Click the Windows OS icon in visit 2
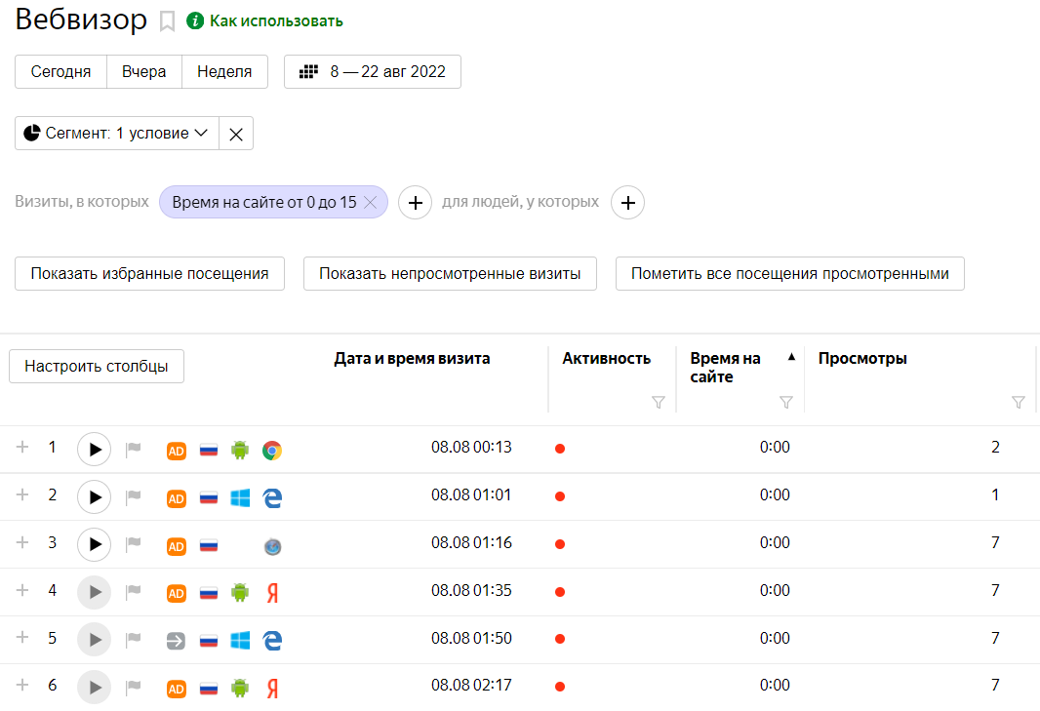The height and width of the screenshot is (711, 1040). 240,498
